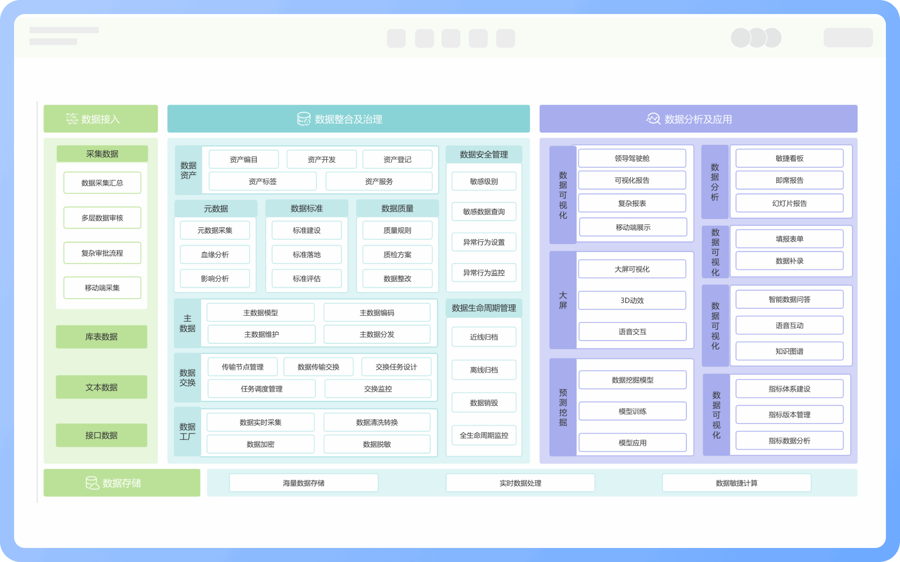Click the first gray placeholder icon in top bar
The height and width of the screenshot is (562, 900).
tap(396, 38)
